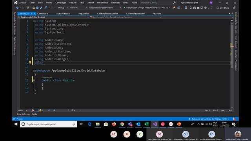The width and height of the screenshot is (251, 141).
Task: Collapse the namespace block at line 14
Action: pos(34,70)
